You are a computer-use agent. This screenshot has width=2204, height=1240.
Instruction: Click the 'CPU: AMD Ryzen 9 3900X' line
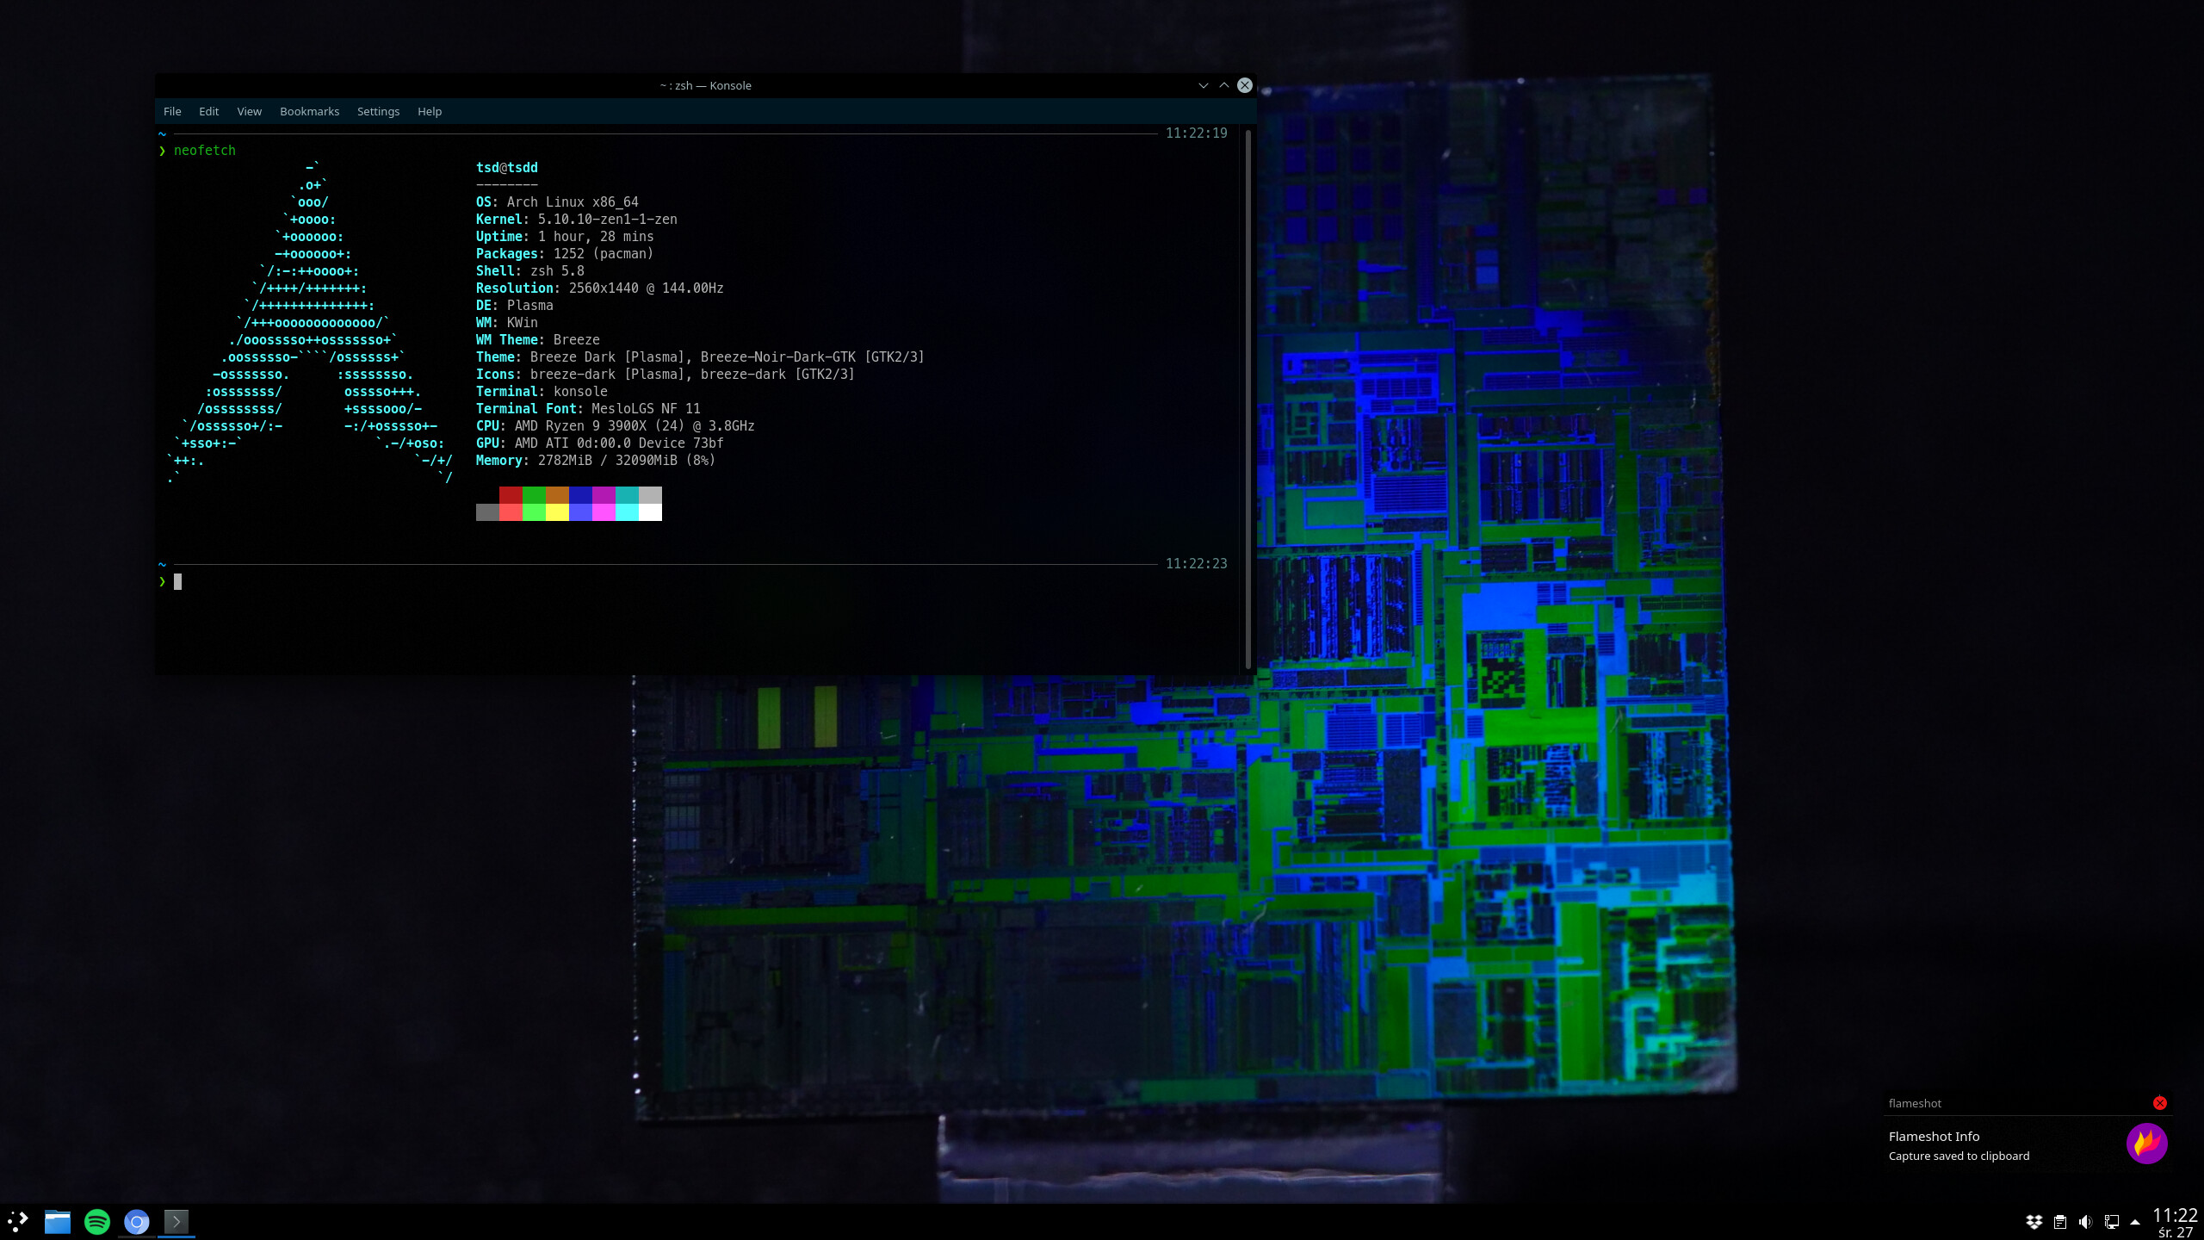pos(616,425)
